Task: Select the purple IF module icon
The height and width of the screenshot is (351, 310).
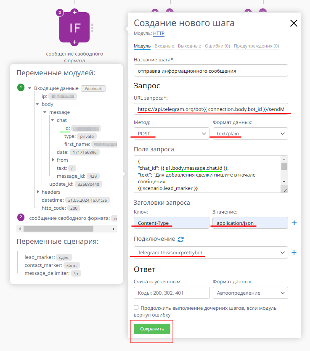Action: coord(74,29)
